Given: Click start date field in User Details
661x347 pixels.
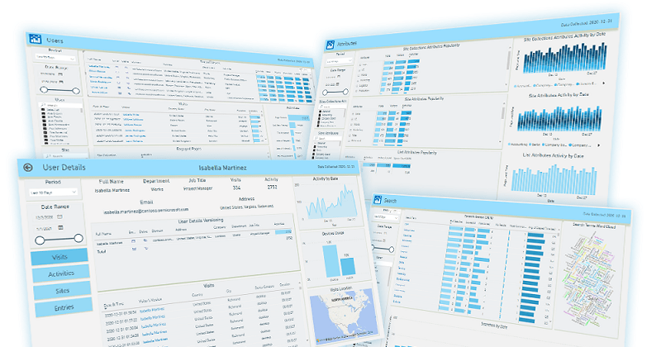Looking at the screenshot, I should [x=45, y=217].
